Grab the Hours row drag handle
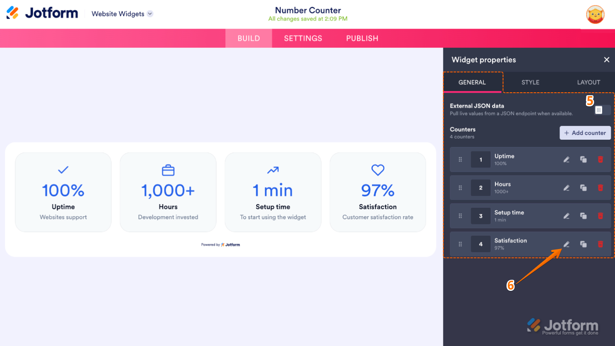 [x=460, y=188]
